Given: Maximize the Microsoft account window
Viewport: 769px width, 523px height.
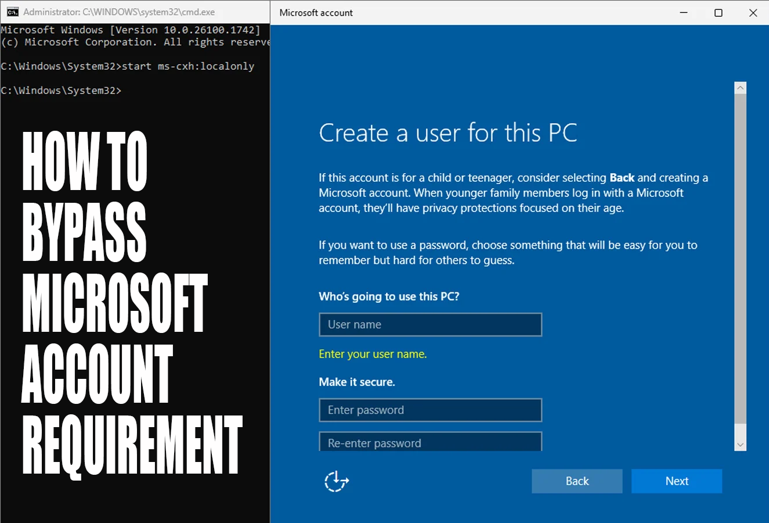Looking at the screenshot, I should (x=718, y=12).
